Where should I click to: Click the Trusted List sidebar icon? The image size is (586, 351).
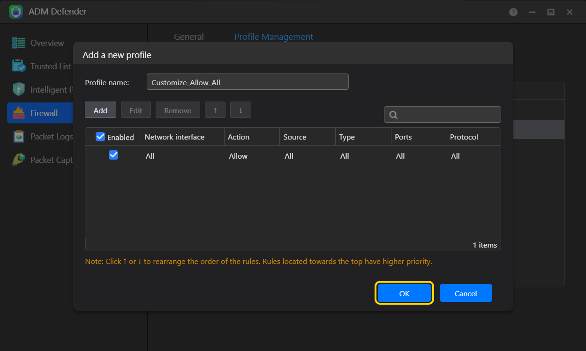[19, 66]
